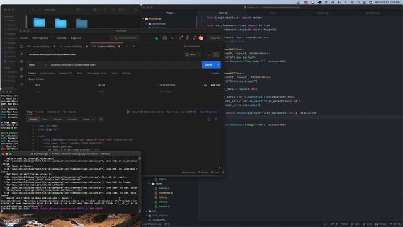This screenshot has width=403, height=227.
Task: Click UTF-8 encoding in editor status bar
Action: click(x=334, y=224)
